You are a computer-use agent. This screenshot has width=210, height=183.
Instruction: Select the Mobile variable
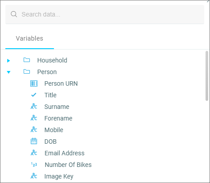pyautogui.click(x=54, y=130)
